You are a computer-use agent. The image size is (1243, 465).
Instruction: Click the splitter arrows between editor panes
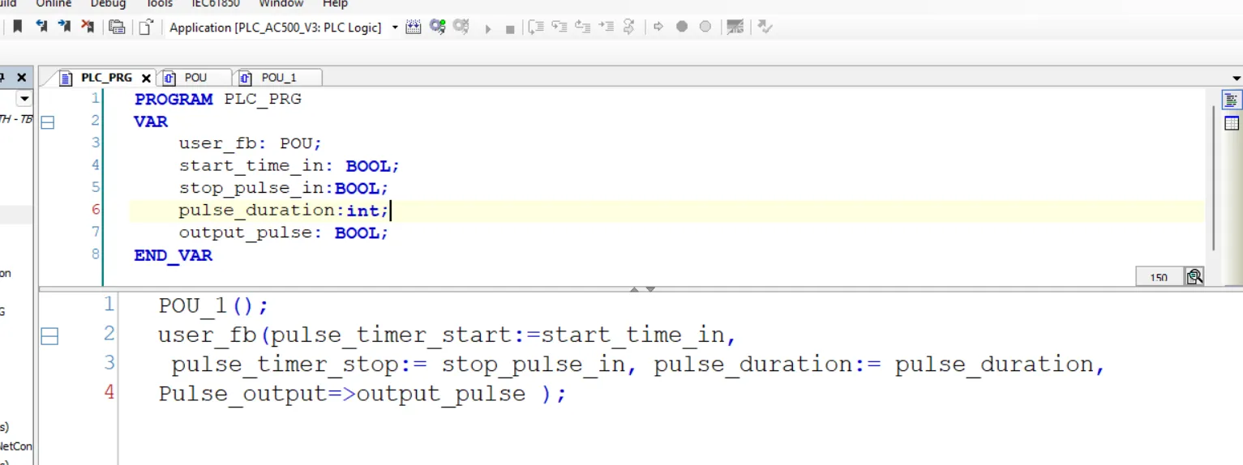(x=642, y=289)
